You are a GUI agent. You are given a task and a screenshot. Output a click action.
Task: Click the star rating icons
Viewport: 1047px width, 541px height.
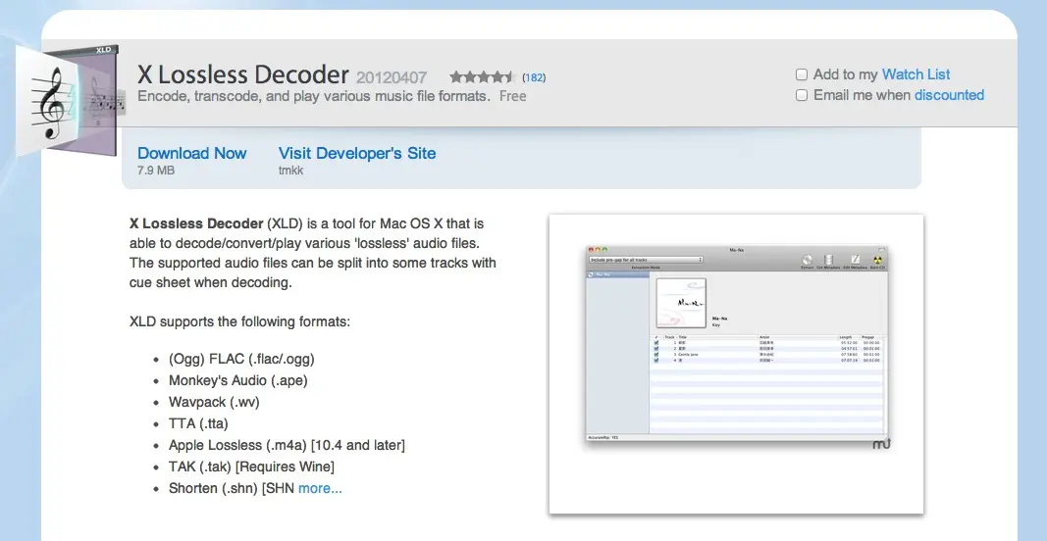pyautogui.click(x=481, y=76)
